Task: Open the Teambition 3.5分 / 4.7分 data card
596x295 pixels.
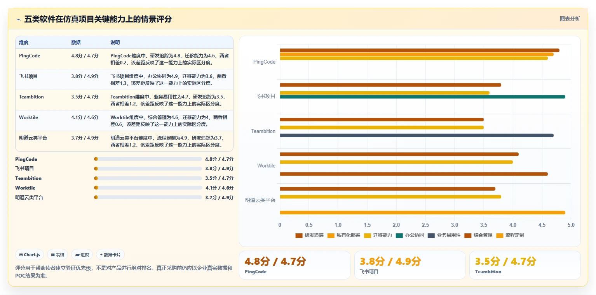Action: [525, 265]
